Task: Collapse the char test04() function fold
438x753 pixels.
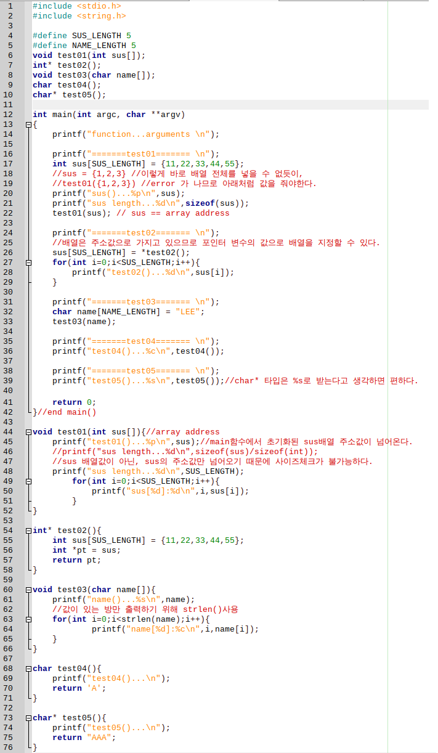Action: point(28,669)
